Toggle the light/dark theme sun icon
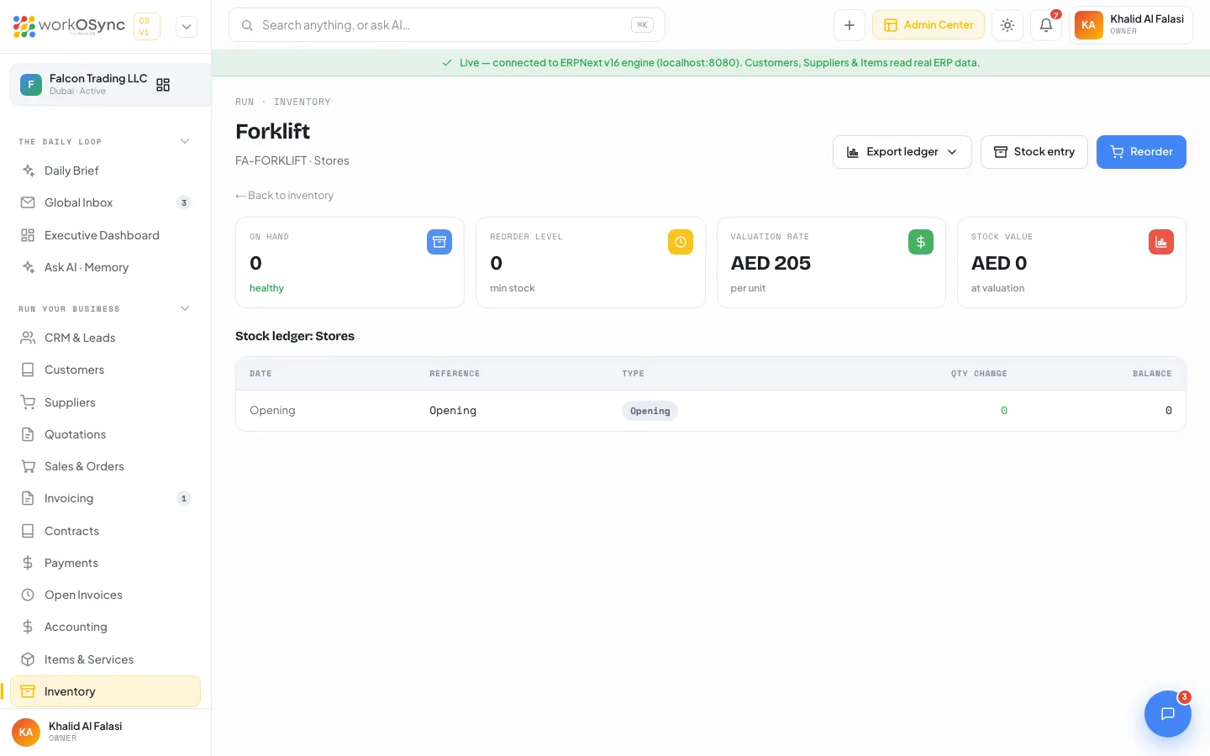 pos(1007,25)
